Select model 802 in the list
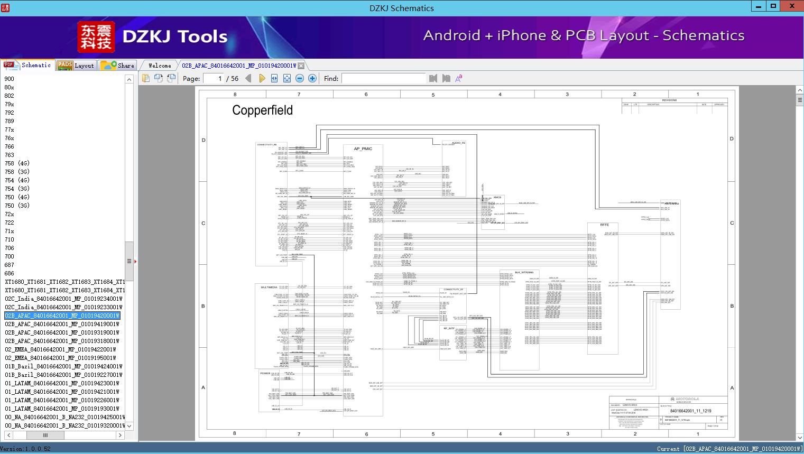This screenshot has width=804, height=454. click(10, 96)
